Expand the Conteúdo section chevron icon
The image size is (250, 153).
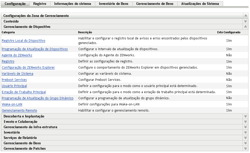click(245, 21)
